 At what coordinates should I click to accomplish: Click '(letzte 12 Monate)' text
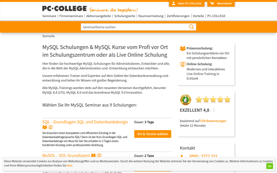(x=193, y=125)
